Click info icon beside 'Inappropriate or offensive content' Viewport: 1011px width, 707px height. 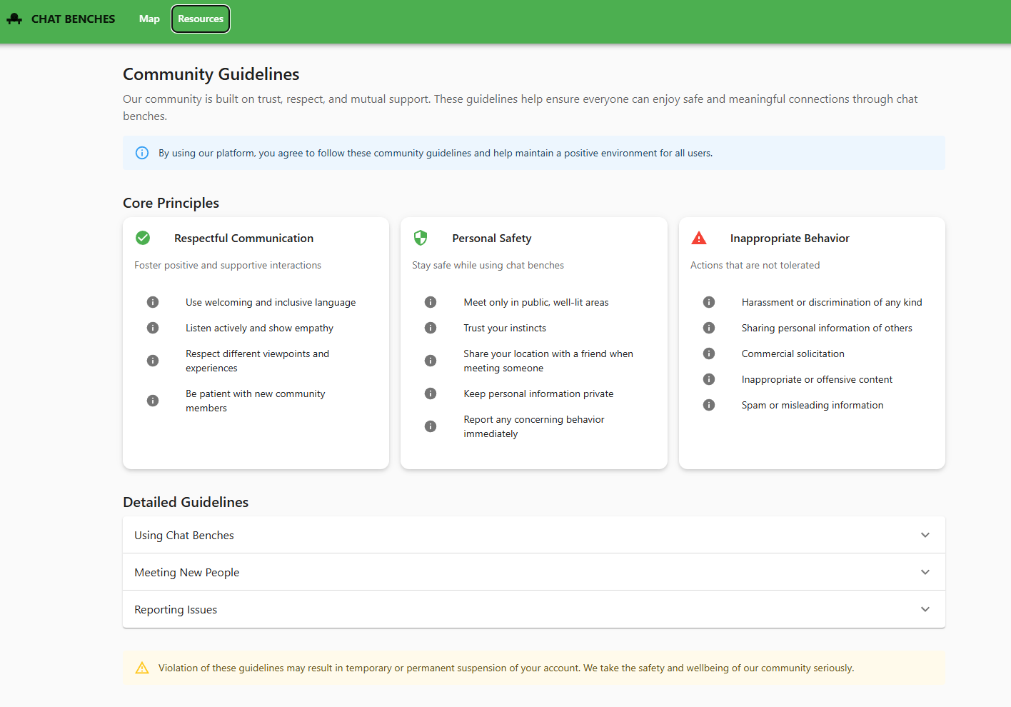pos(709,379)
